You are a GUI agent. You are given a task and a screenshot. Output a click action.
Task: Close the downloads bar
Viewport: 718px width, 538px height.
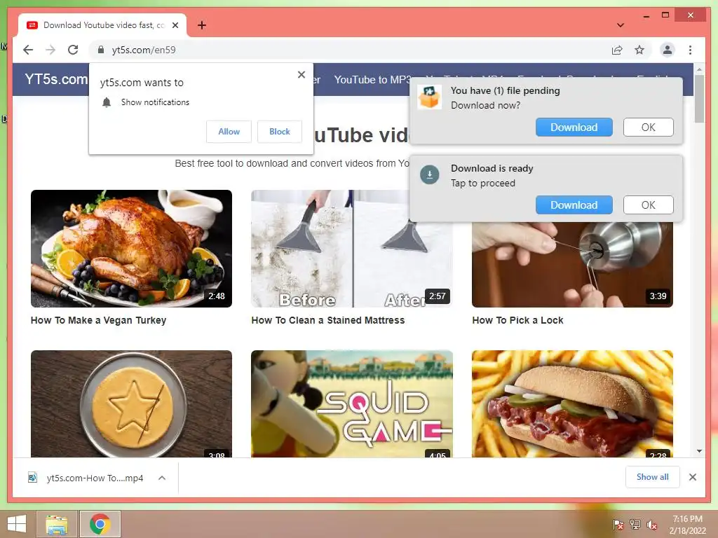(x=692, y=477)
